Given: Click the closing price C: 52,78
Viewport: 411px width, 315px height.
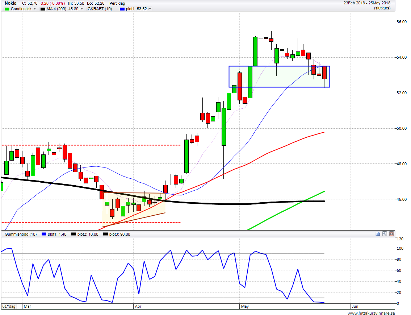Looking at the screenshot, I should tap(30, 3).
